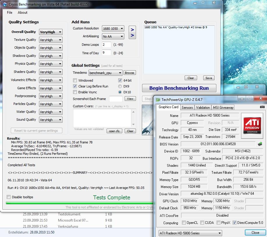Expand the Shadows Quality dropdown

[51, 56]
